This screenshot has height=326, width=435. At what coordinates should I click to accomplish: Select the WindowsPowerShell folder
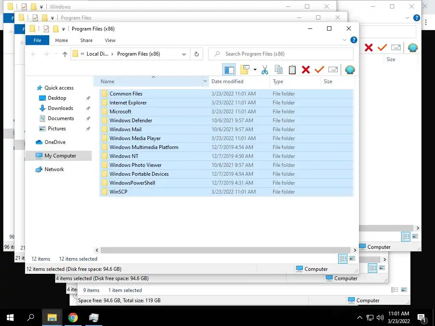click(x=226, y=183)
